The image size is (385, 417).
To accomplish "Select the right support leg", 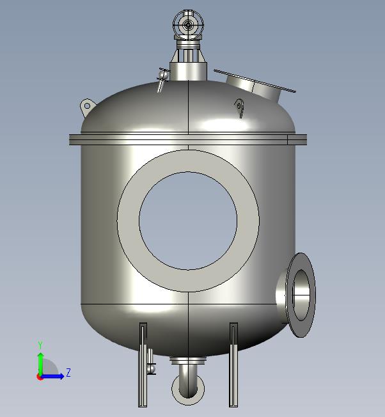I will click(x=233, y=365).
